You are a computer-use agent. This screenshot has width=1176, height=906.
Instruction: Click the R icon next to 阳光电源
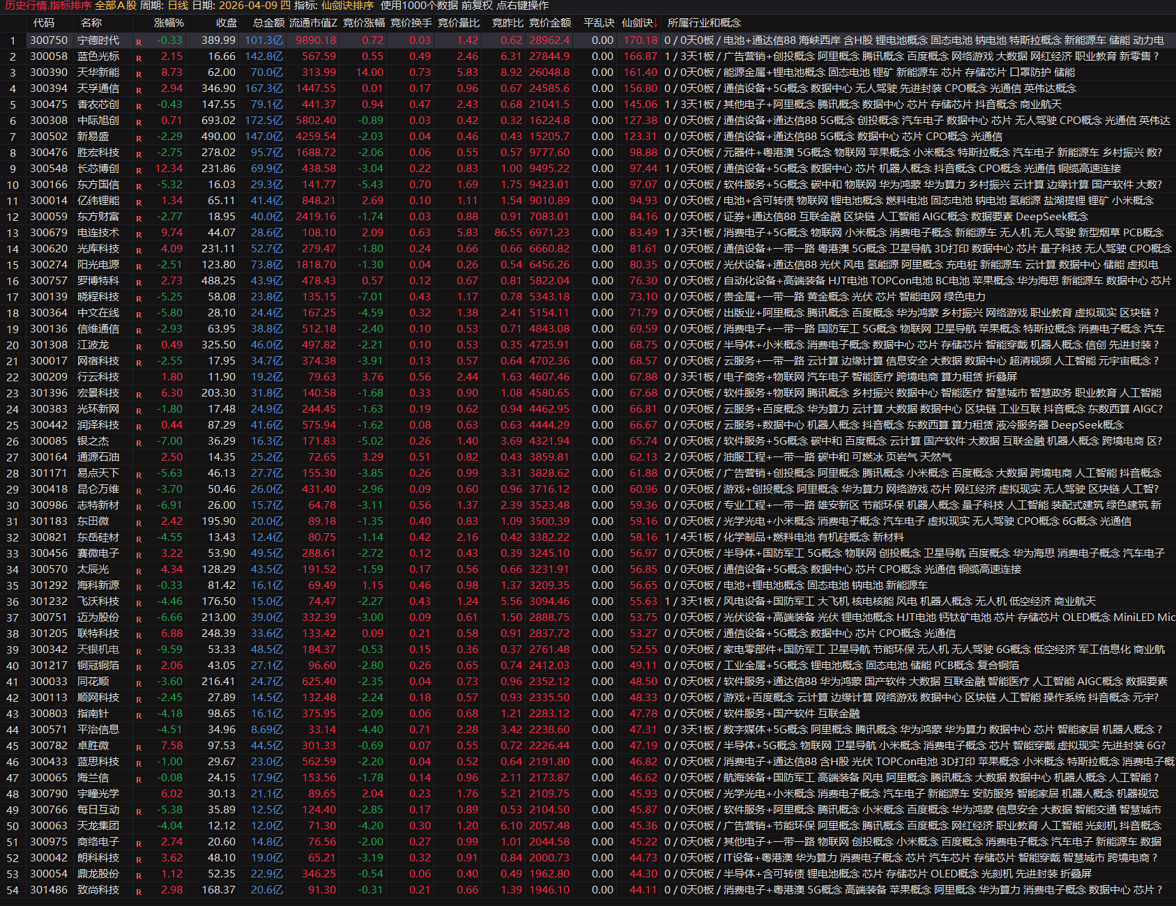tap(139, 266)
